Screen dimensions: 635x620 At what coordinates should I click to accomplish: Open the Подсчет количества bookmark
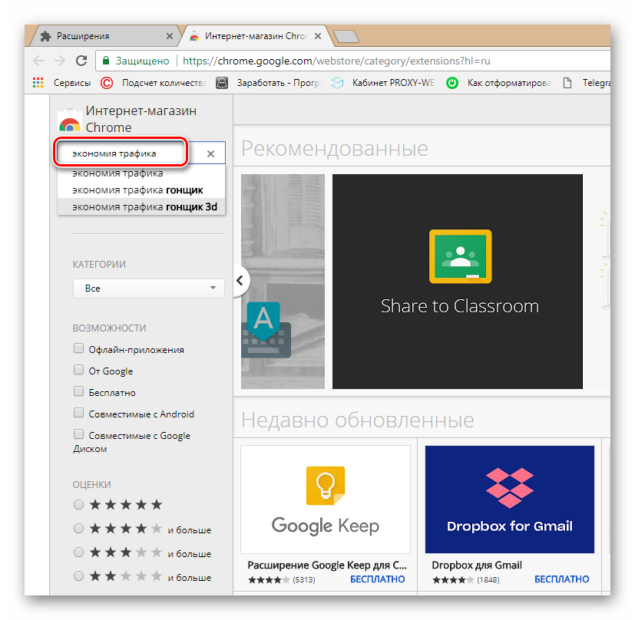coord(153,83)
